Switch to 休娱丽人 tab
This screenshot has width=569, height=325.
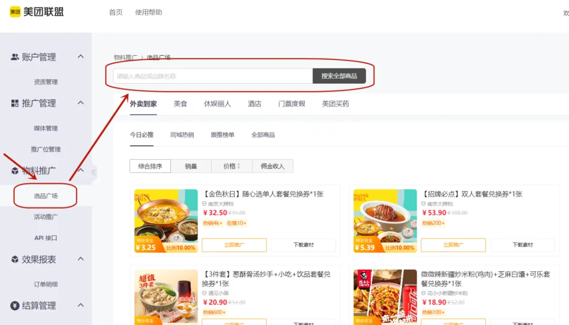point(218,104)
